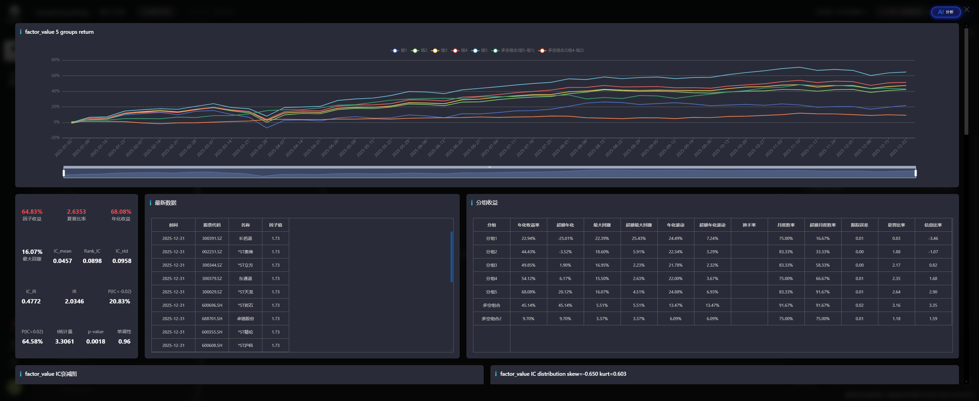Viewport: 979px width, 401px height.
Task: Click the 股票代码 column header
Action: 212,225
